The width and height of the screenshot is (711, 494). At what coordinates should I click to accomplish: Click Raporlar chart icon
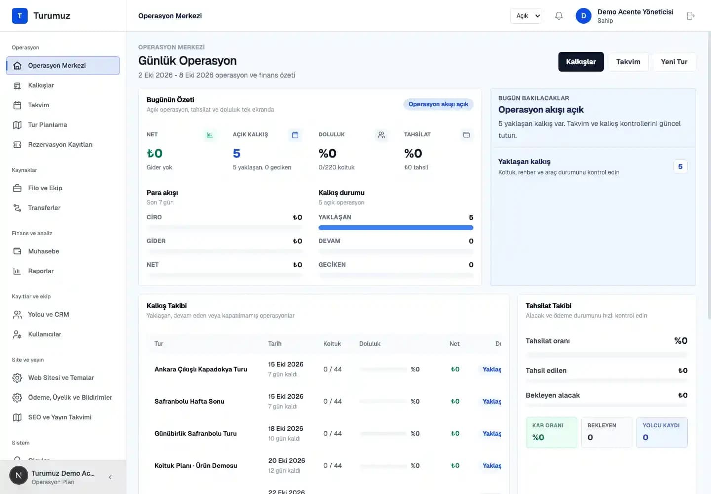point(17,271)
